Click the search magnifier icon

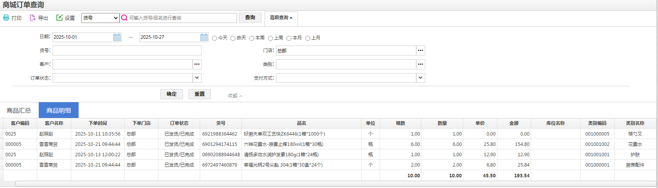pos(124,18)
